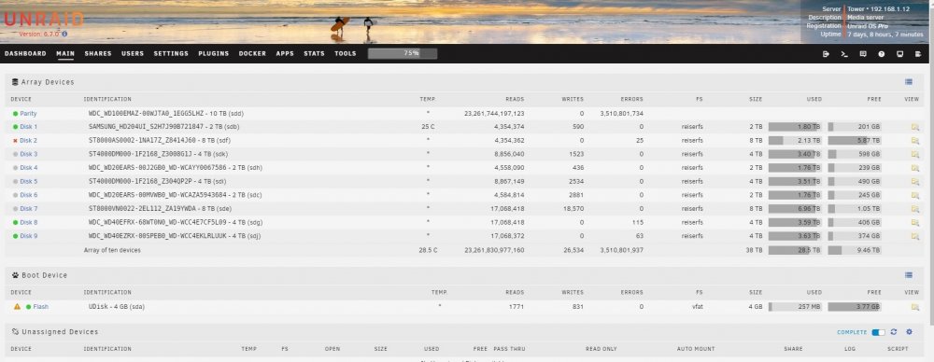Open the Disk 1 settings link
934x362 pixels.
(29, 127)
